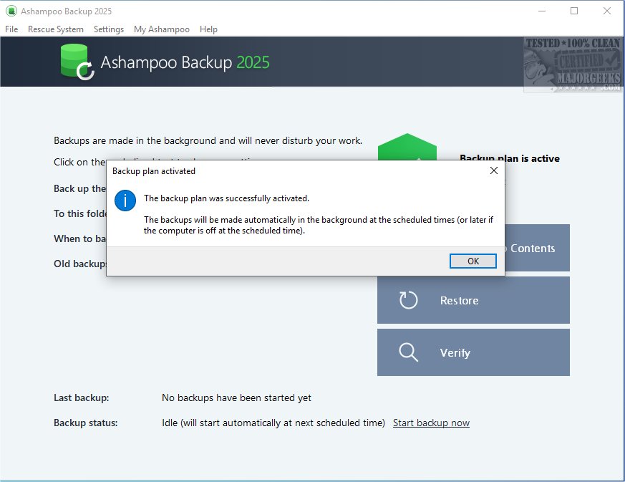Click the magnifying glass Verify icon
This screenshot has width=625, height=482.
tap(408, 352)
